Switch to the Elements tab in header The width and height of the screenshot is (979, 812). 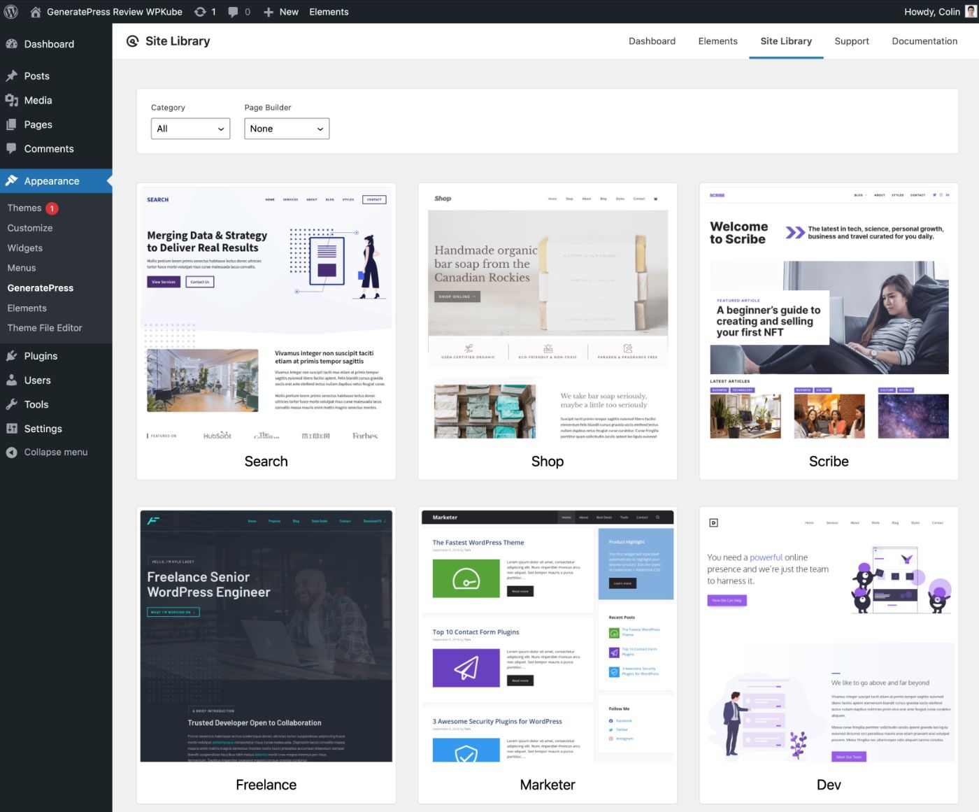pos(717,41)
